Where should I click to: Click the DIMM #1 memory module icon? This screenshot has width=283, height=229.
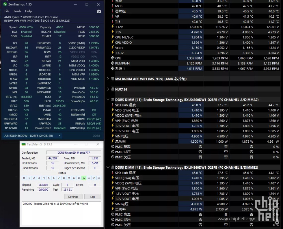point(112,100)
